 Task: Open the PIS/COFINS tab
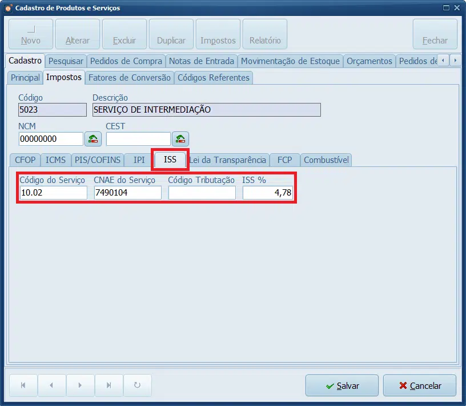[x=98, y=160]
